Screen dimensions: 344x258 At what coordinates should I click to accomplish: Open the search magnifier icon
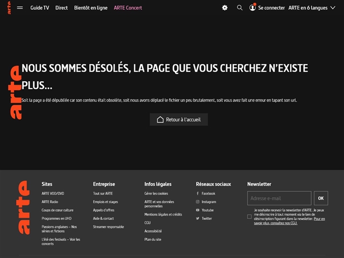(240, 8)
